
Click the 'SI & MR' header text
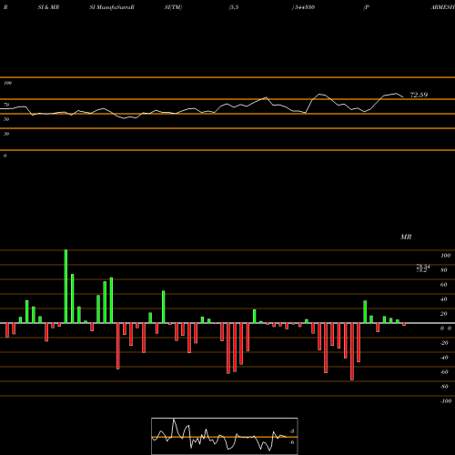tap(48, 7)
